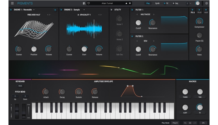This screenshot has width=218, height=125.
Task: Toggle Filter 1 power button
Action: tap(132, 10)
